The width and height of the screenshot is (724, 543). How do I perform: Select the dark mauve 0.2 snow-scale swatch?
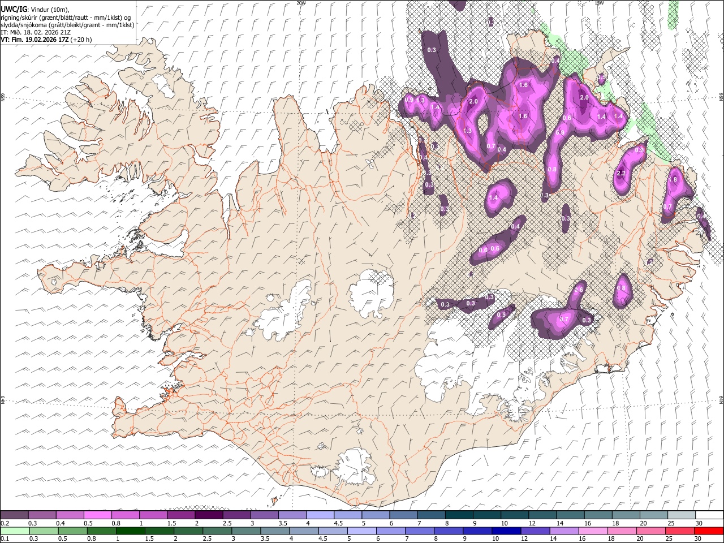pyautogui.click(x=14, y=515)
